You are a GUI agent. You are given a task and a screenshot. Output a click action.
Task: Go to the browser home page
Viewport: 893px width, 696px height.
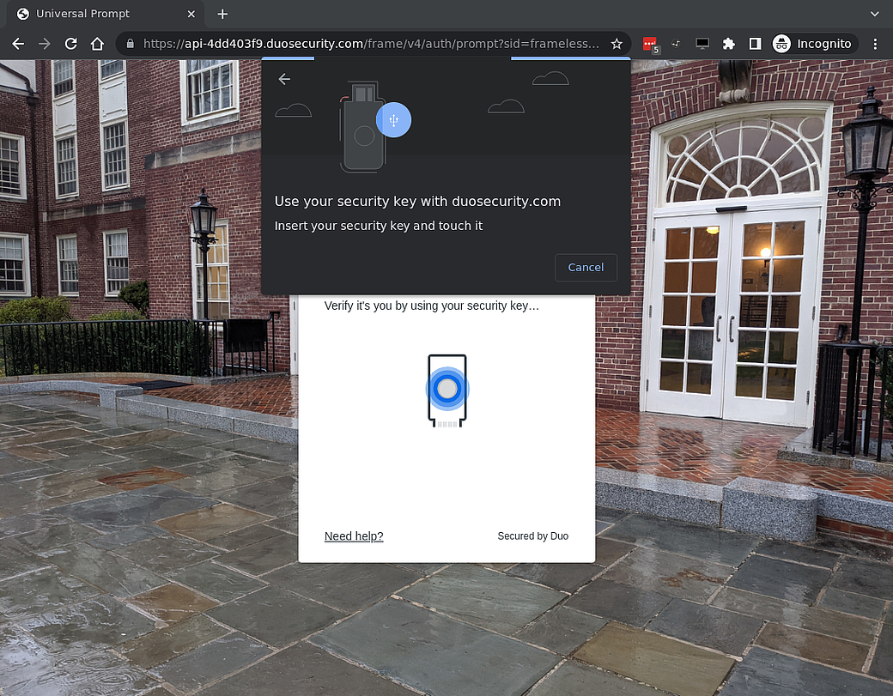pos(97,44)
